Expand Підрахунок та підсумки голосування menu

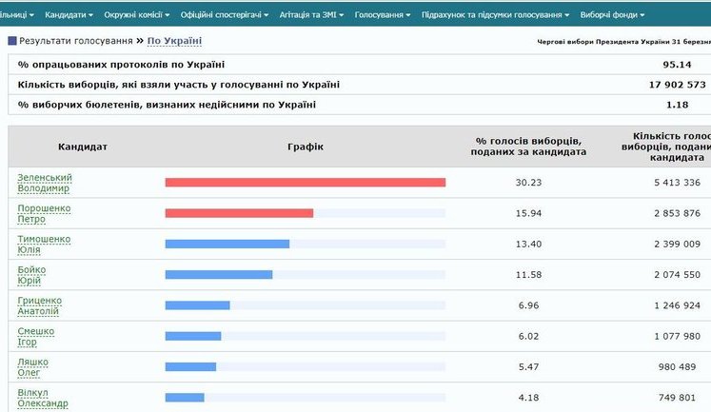[495, 15]
